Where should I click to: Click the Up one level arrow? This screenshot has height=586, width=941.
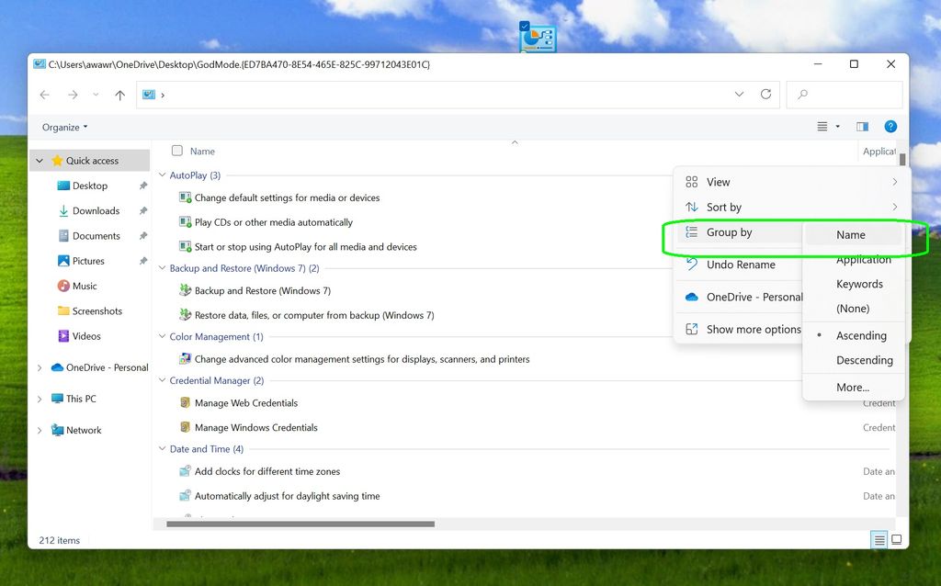tap(119, 95)
